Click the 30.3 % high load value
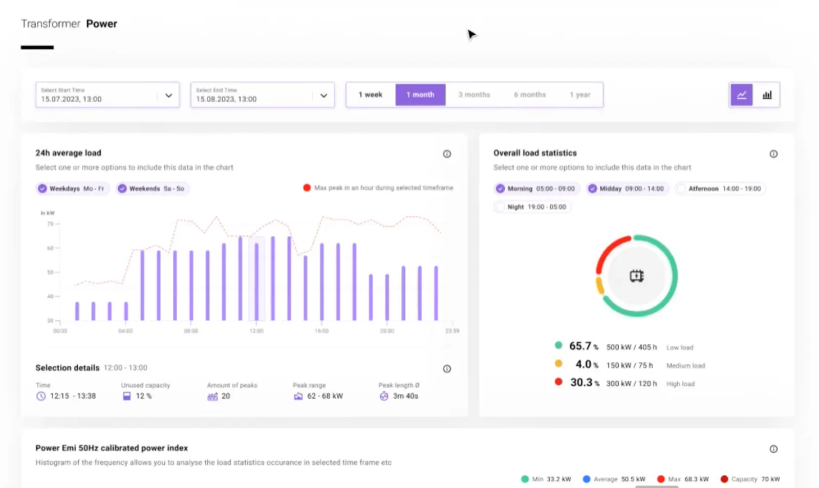Image resolution: width=819 pixels, height=488 pixels. coord(585,383)
